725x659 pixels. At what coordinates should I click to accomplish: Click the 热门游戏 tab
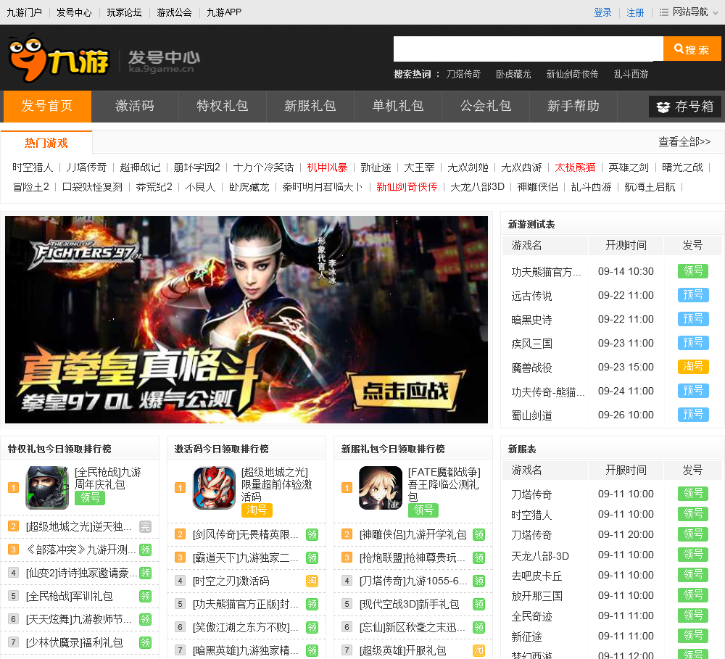click(x=46, y=142)
